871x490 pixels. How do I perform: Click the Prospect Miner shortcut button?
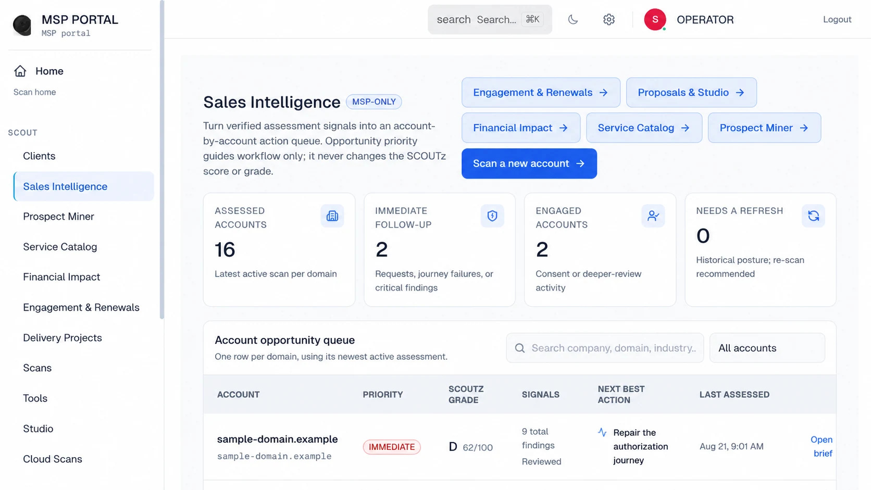[764, 128]
